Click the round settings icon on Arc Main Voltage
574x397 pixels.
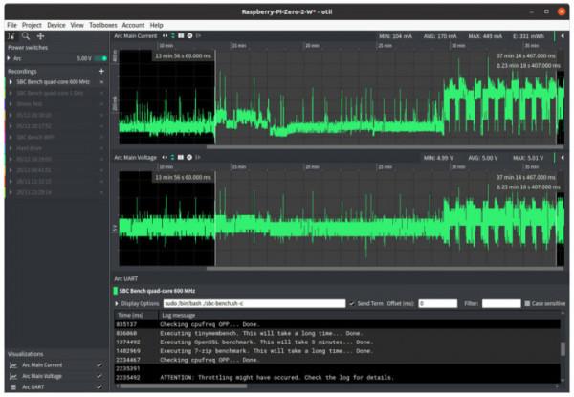click(188, 157)
